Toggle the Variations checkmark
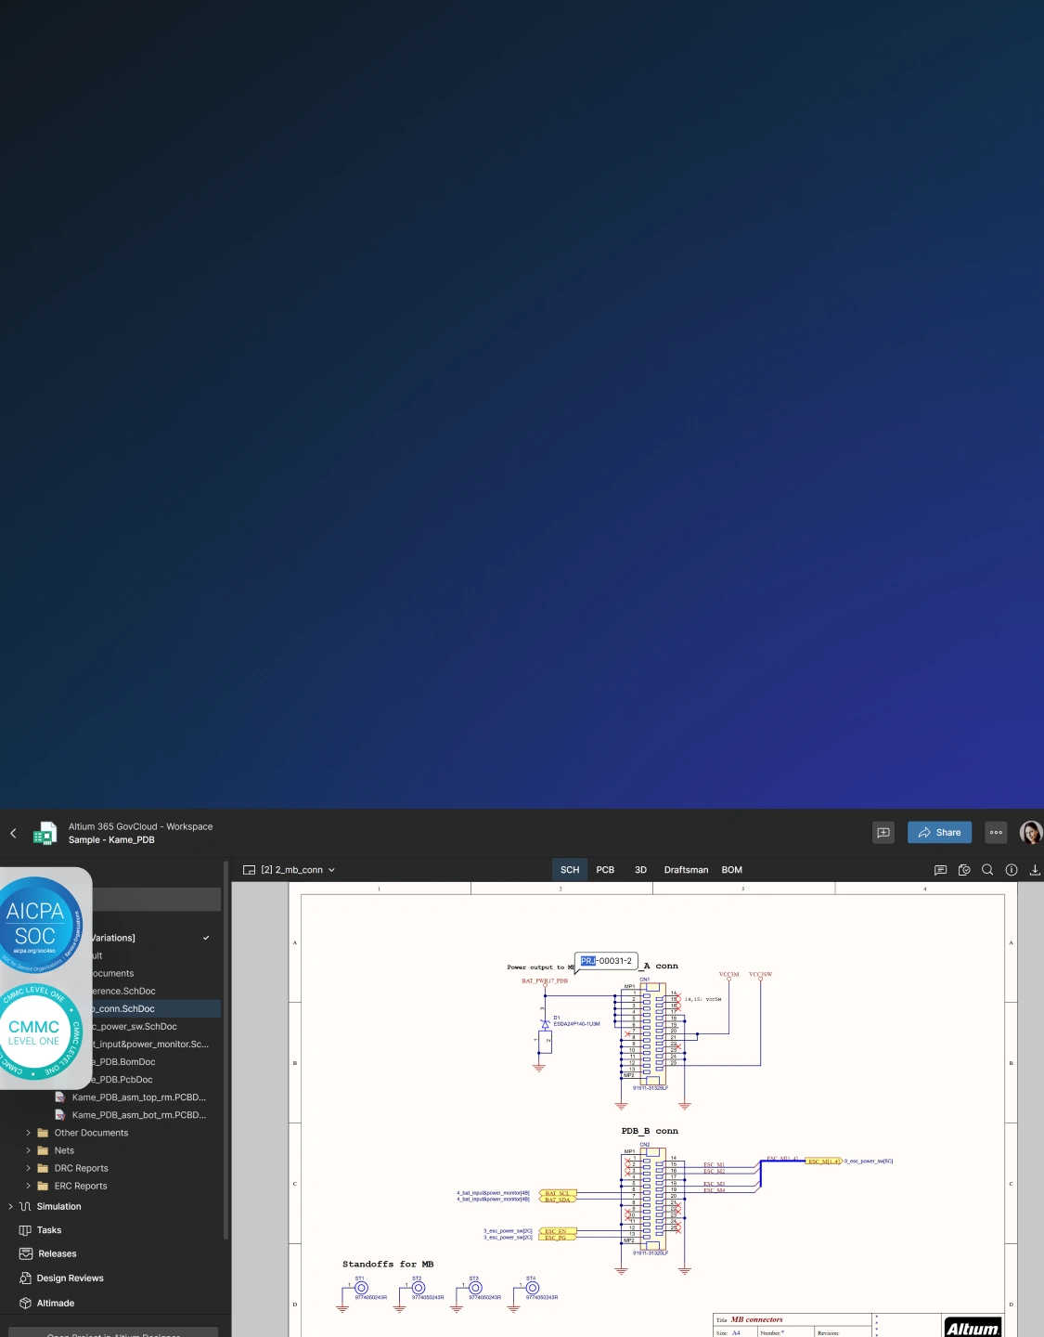 206,938
